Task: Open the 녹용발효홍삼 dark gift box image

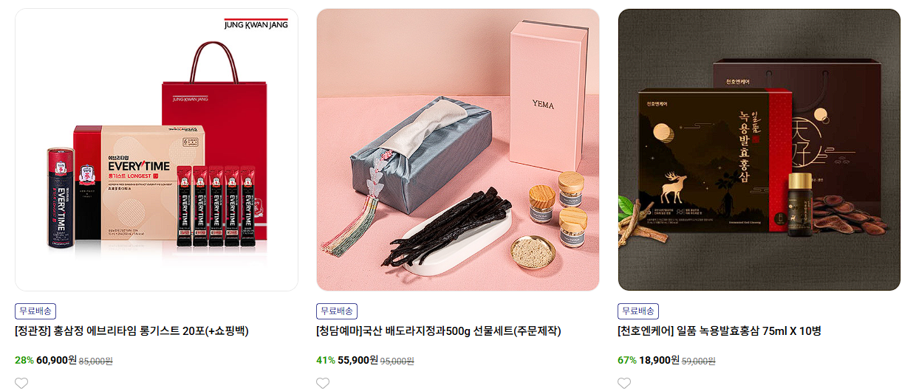Action: click(x=759, y=150)
